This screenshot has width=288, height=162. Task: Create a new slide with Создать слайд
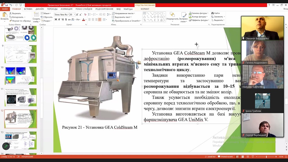pyautogui.click(x=36, y=17)
